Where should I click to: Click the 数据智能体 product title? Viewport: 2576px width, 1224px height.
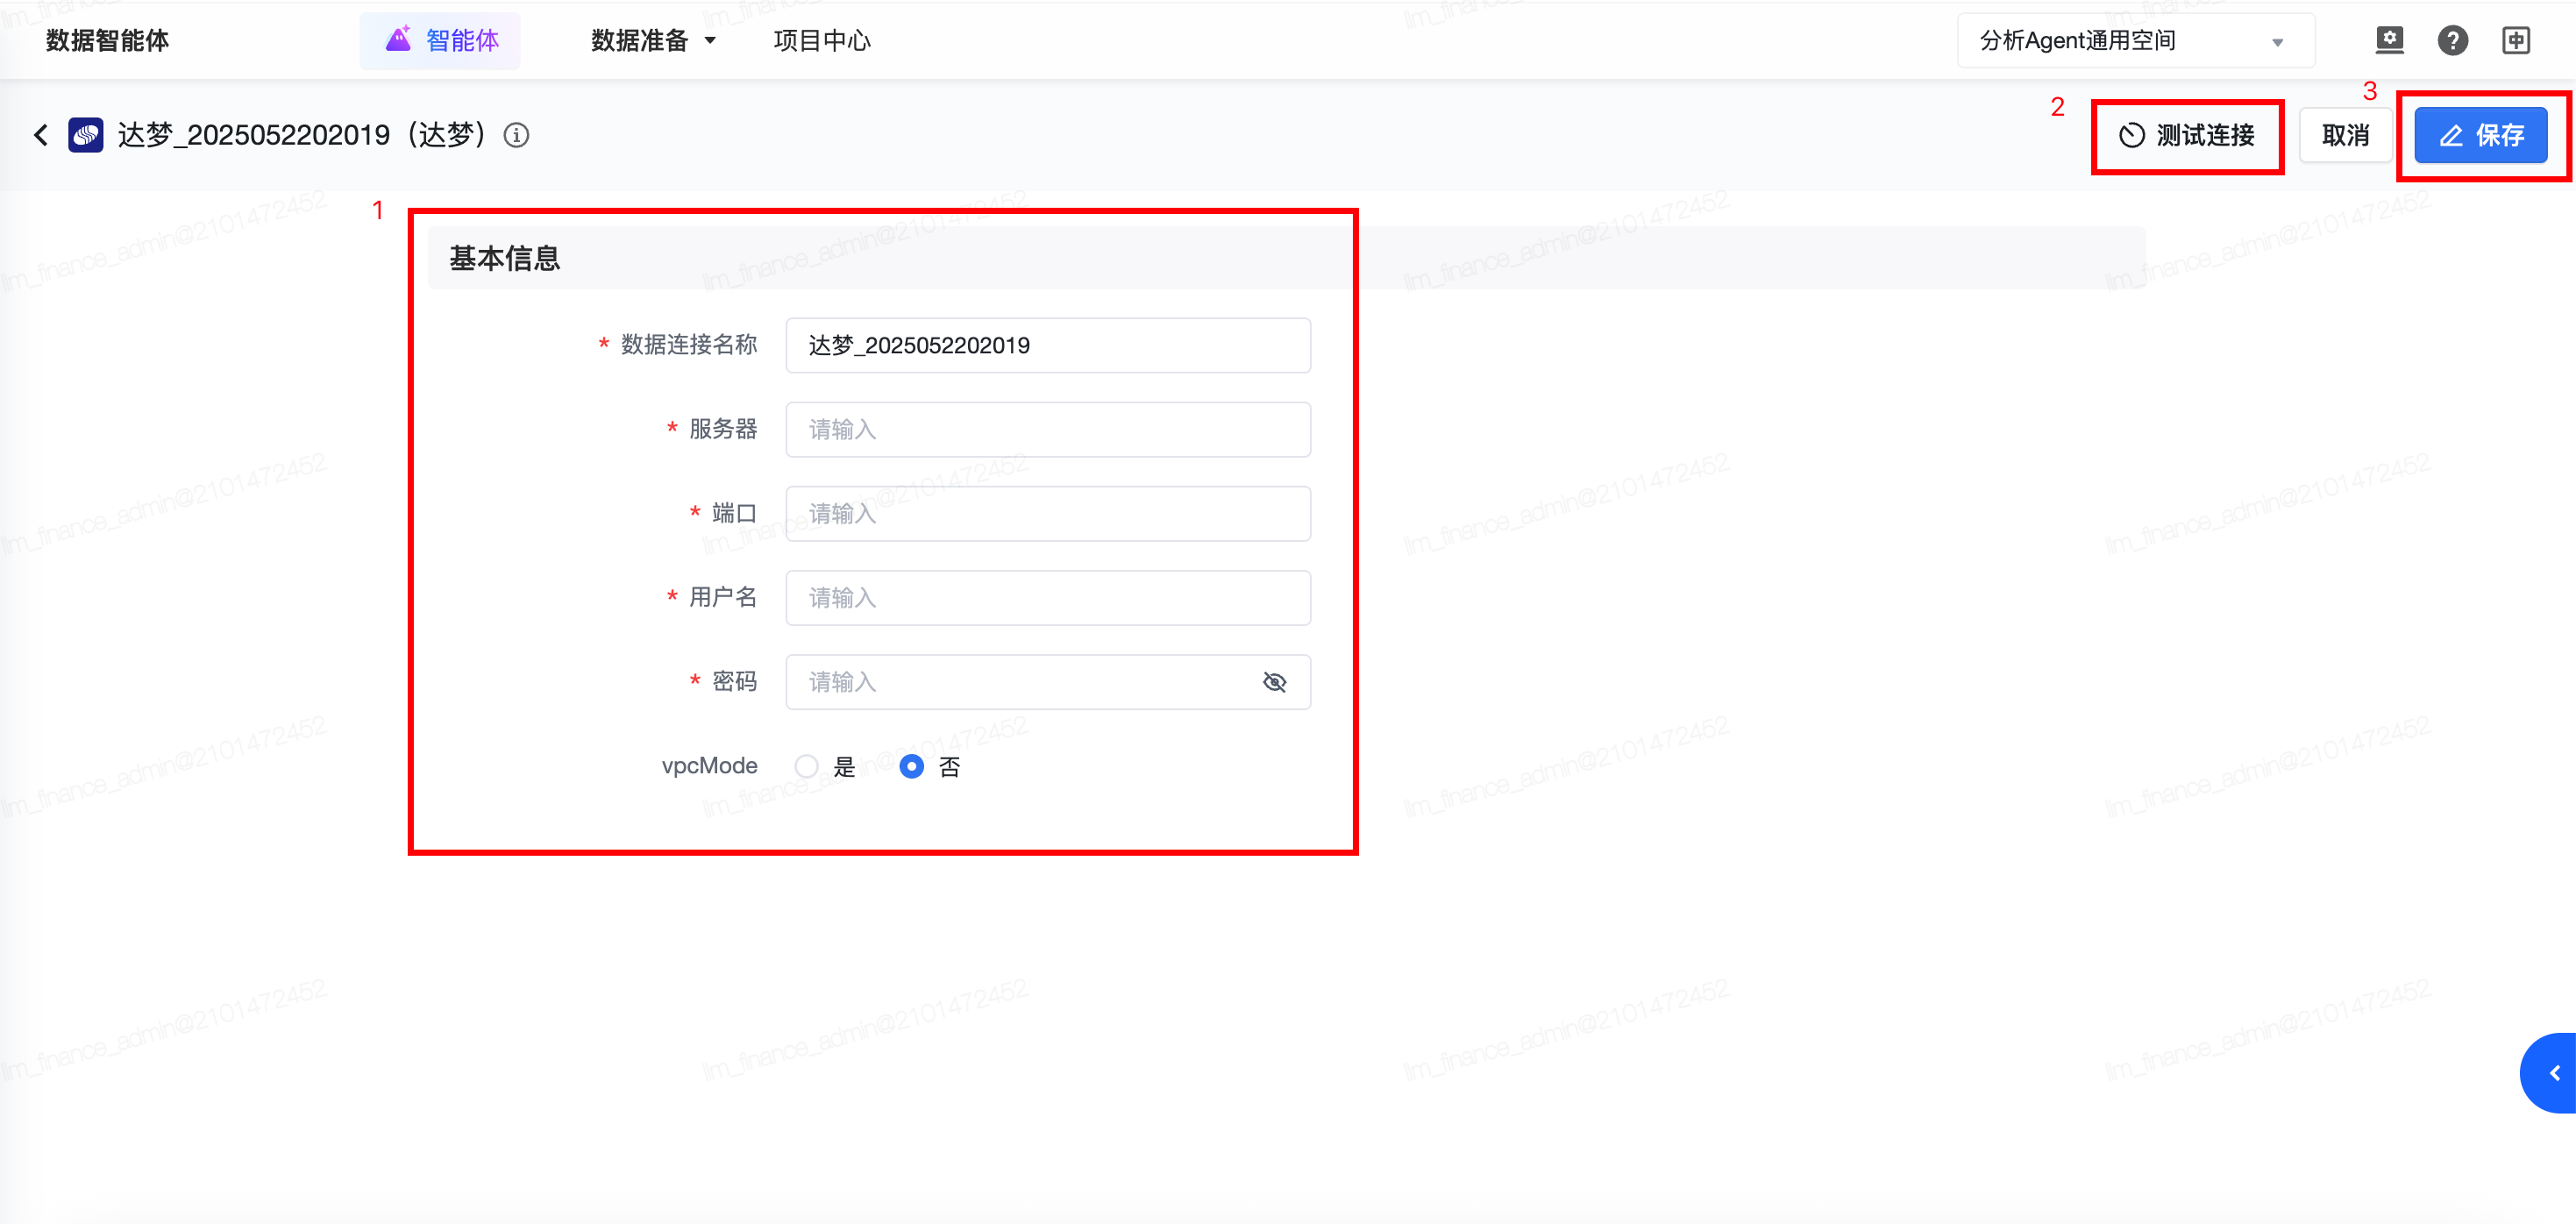(108, 41)
